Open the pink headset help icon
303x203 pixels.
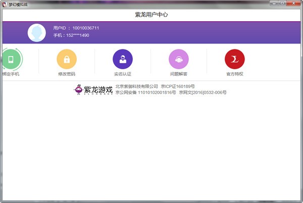[x=179, y=59]
